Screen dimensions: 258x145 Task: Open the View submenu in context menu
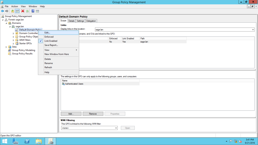click(58, 50)
